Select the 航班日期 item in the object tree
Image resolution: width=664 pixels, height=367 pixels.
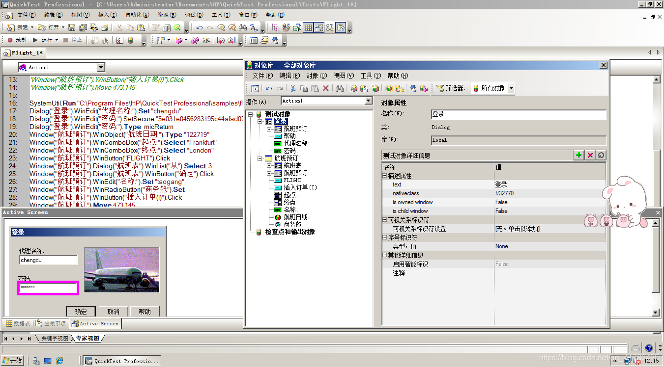[x=296, y=217]
